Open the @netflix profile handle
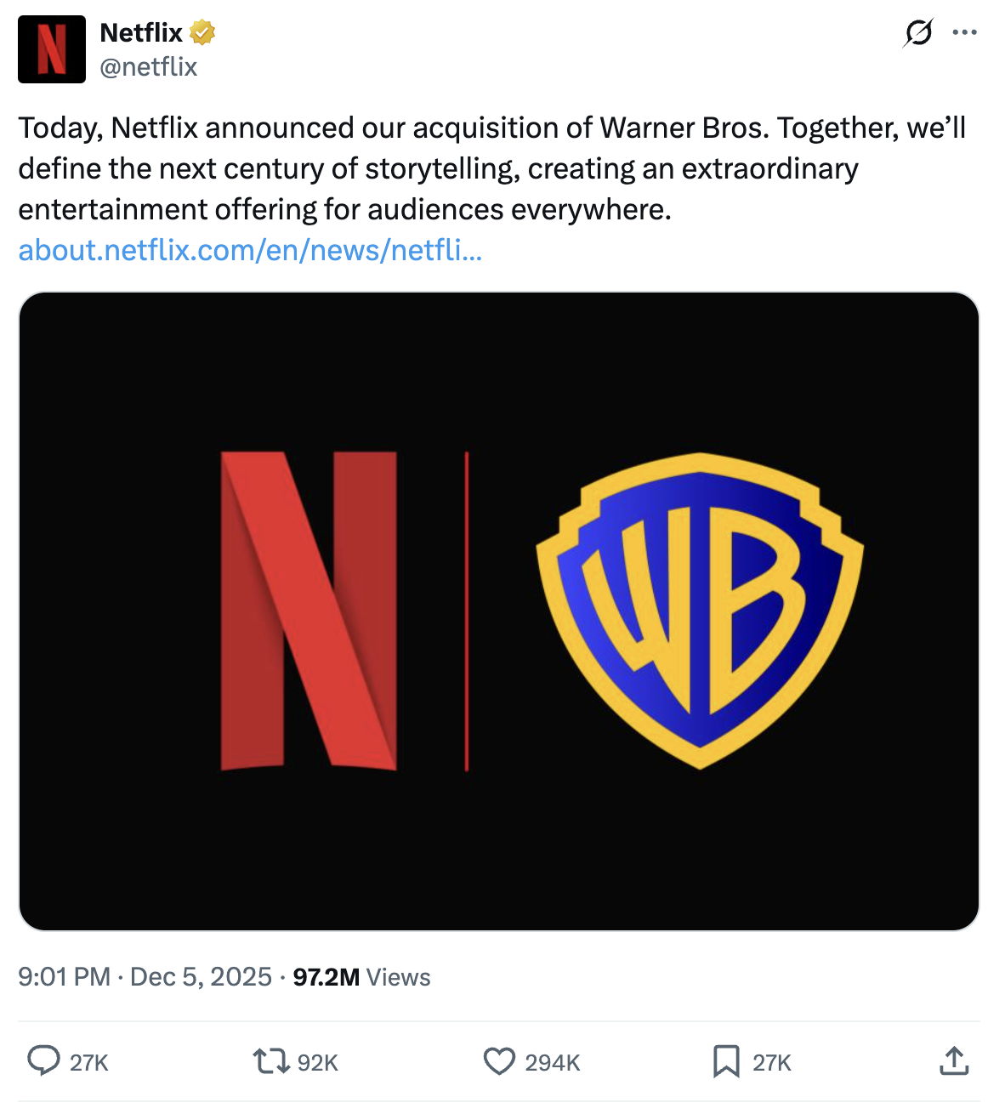 click(x=150, y=65)
